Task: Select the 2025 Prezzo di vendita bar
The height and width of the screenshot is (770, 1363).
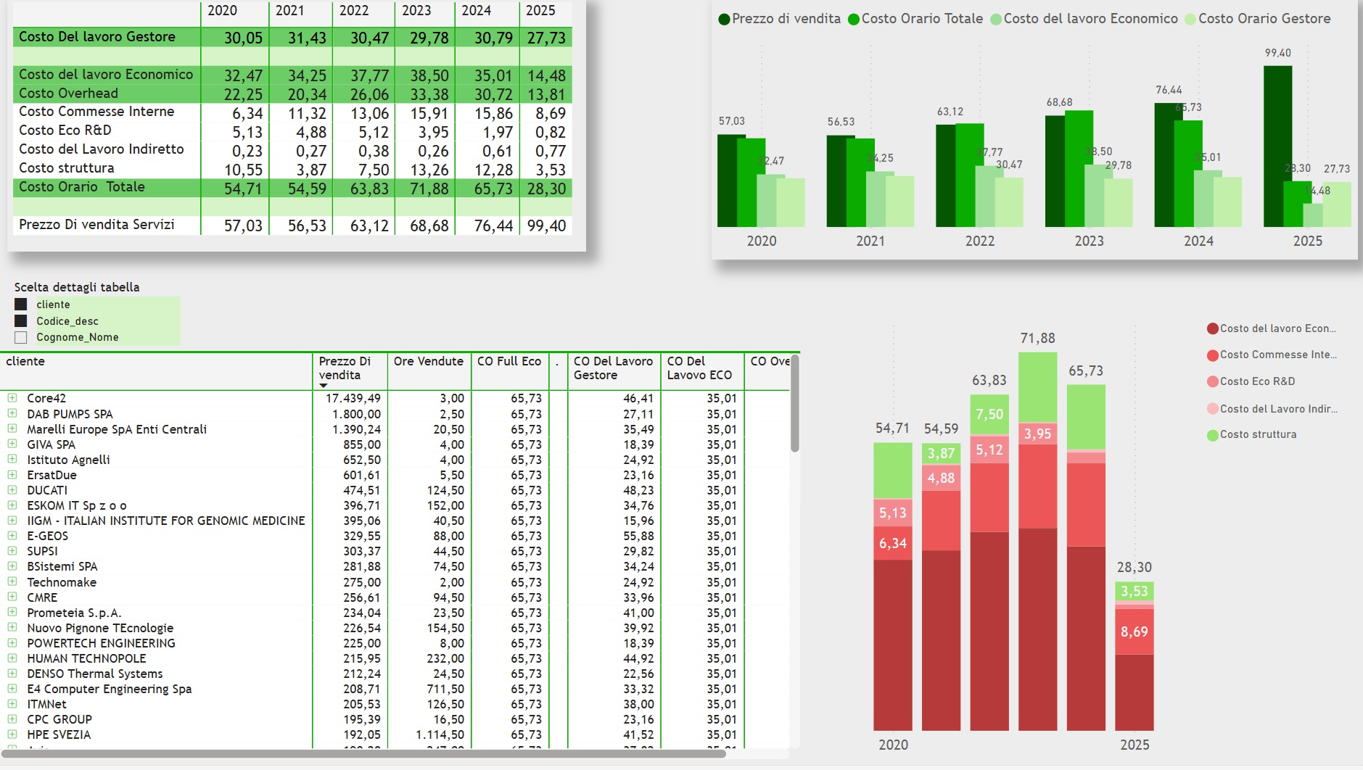Action: pos(1277,145)
